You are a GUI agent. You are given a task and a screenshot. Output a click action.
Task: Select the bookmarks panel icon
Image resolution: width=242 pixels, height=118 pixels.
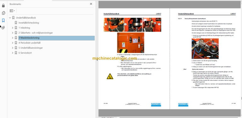pyautogui.click(x=3, y=20)
